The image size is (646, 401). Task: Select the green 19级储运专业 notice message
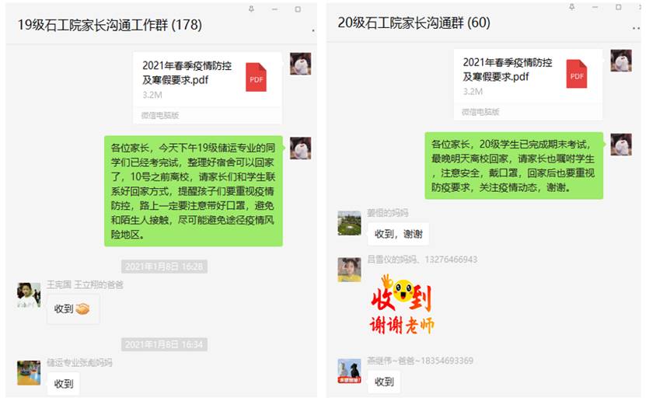coord(194,191)
